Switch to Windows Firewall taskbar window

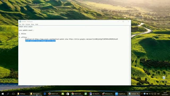(108, 94)
